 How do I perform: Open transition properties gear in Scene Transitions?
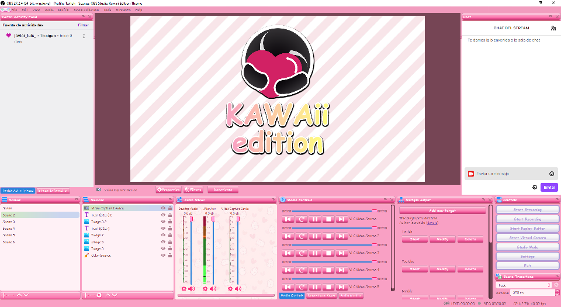pyautogui.click(x=556, y=285)
